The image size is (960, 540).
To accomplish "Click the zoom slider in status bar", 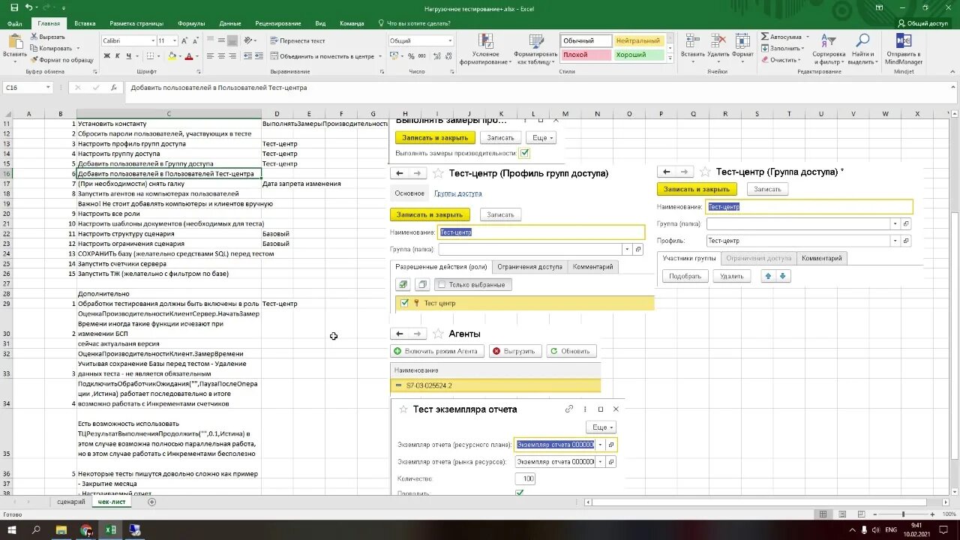I will tap(903, 514).
